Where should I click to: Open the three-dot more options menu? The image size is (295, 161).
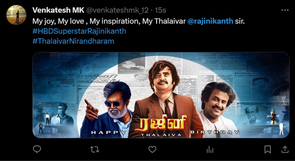pyautogui.click(x=285, y=10)
